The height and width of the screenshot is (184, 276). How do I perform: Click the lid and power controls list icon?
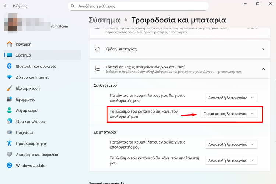coord(97,69)
